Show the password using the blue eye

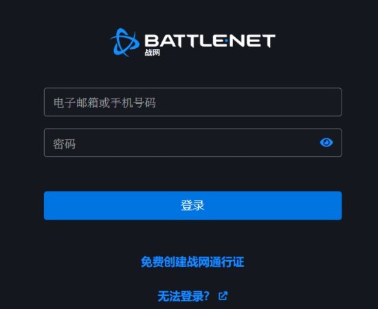pos(326,142)
